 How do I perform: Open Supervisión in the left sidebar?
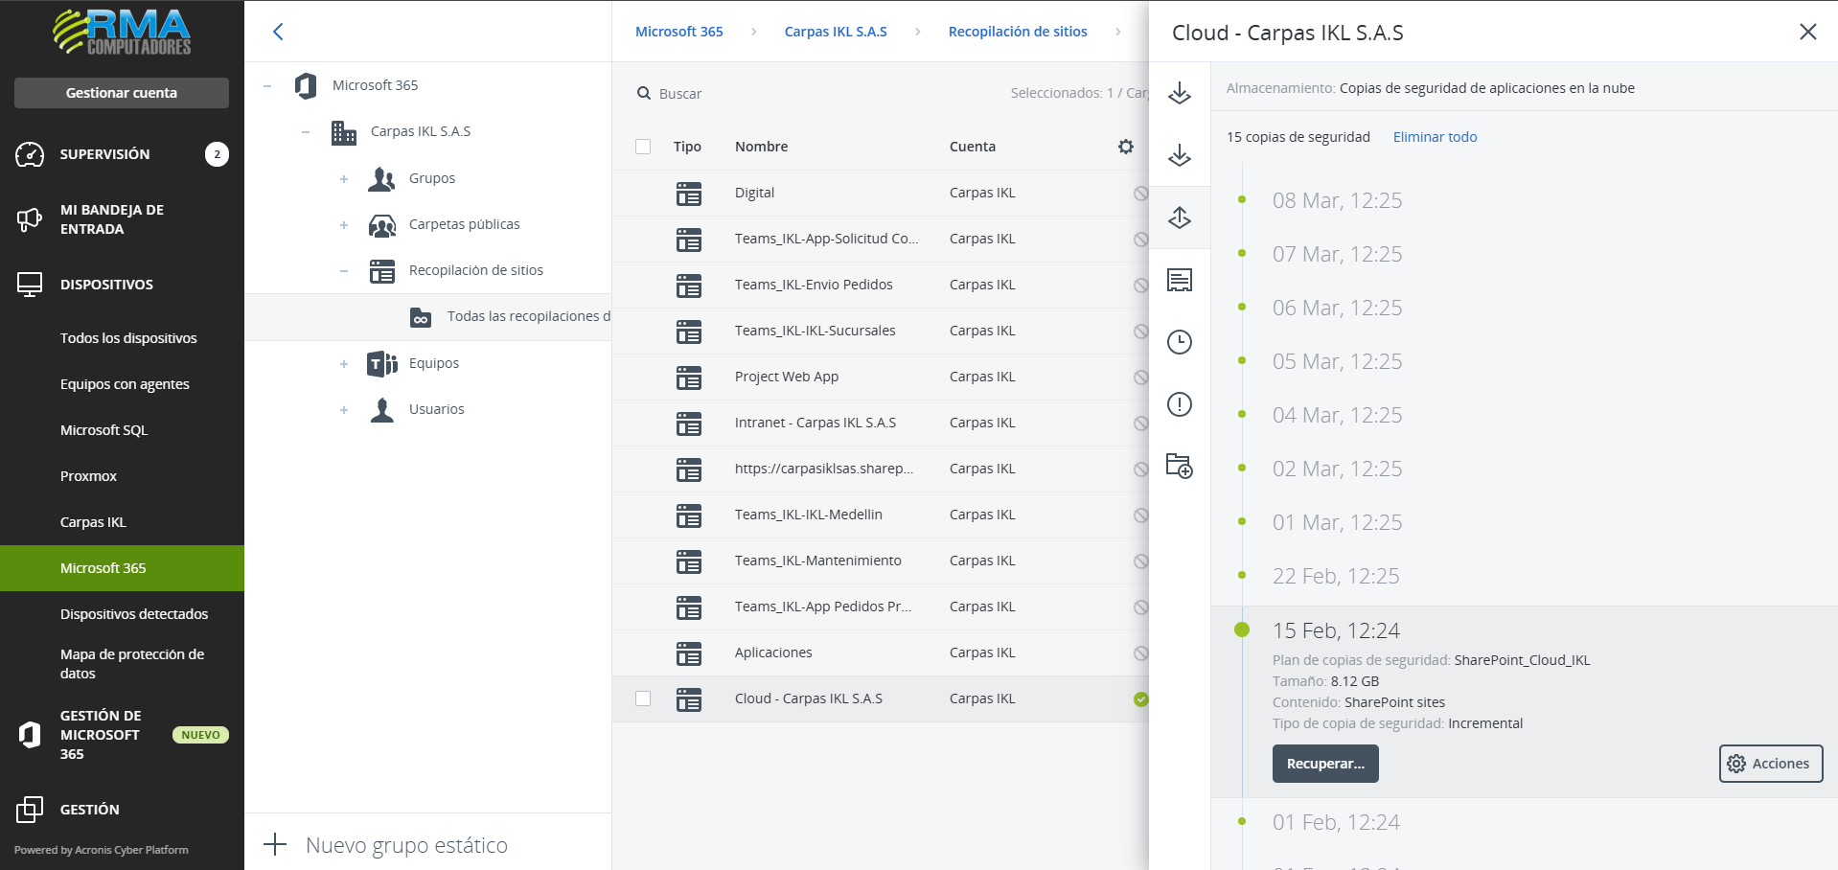105,154
